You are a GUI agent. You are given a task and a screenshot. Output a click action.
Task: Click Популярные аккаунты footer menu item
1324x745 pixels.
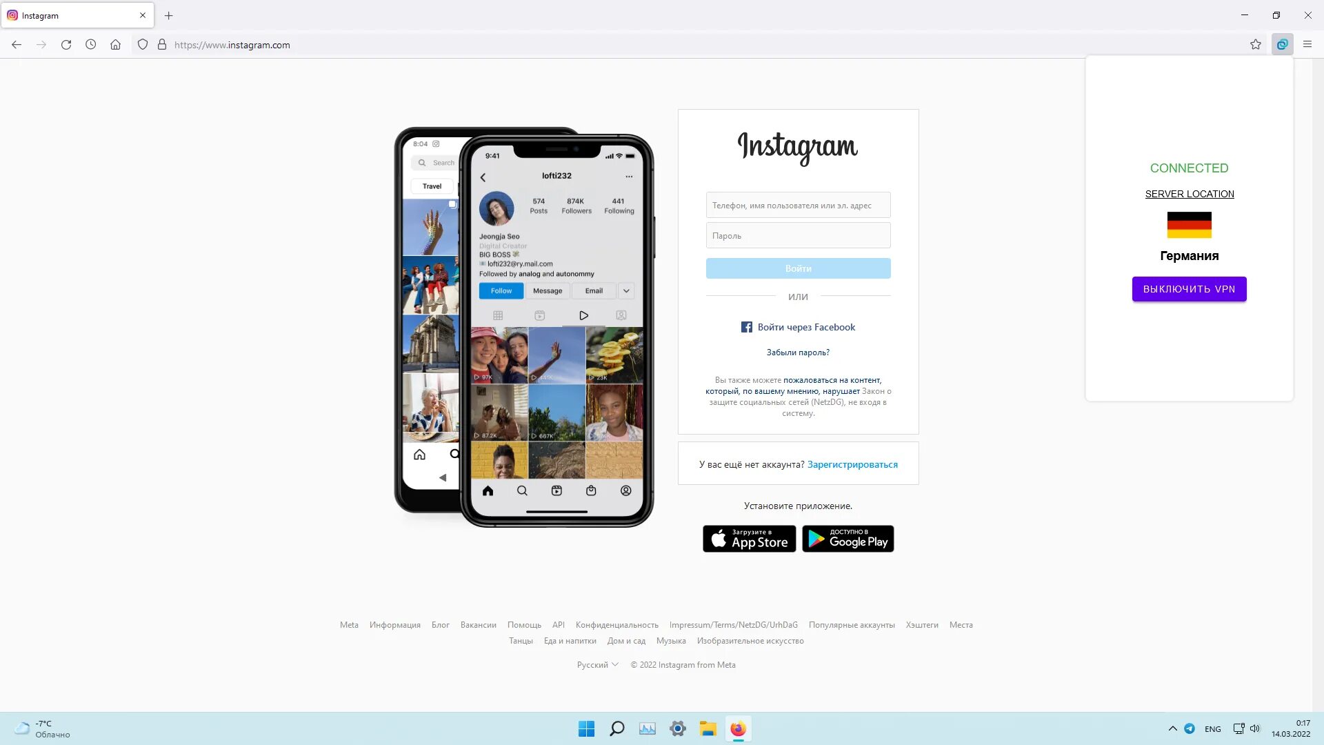pos(852,625)
